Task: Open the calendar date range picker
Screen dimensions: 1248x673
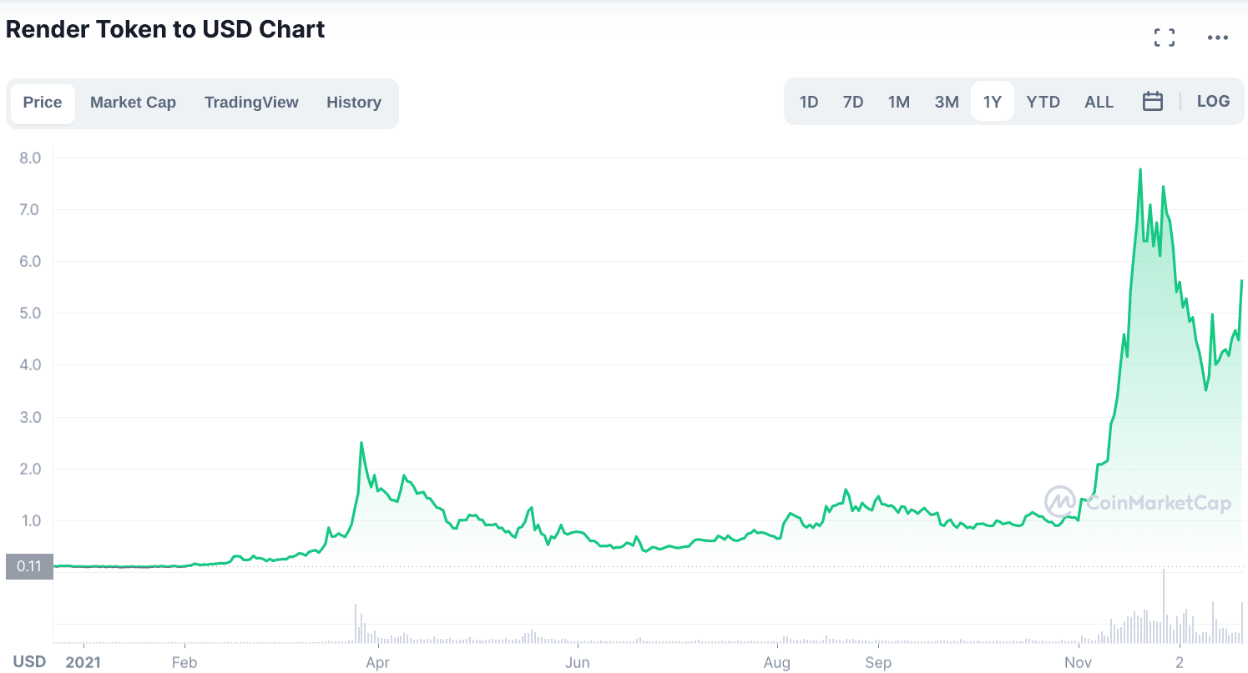Action: point(1152,102)
